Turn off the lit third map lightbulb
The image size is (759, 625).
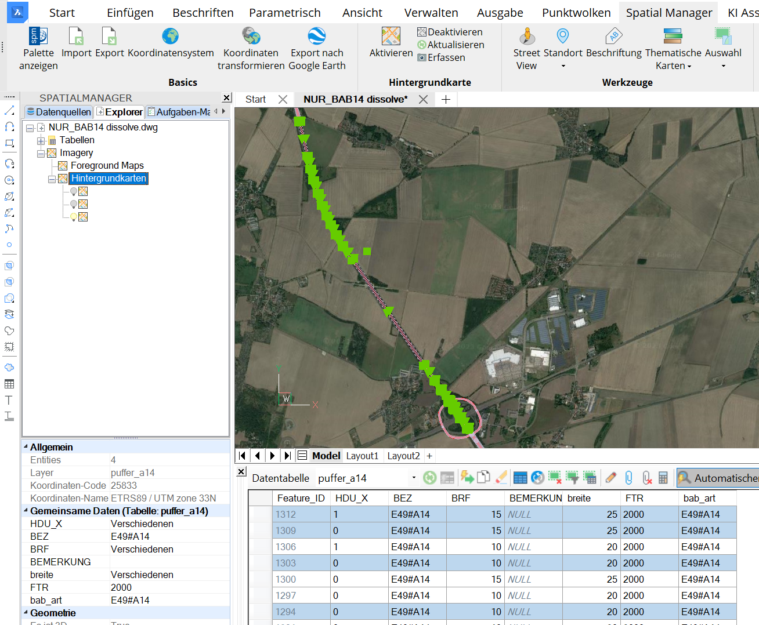[x=74, y=217]
